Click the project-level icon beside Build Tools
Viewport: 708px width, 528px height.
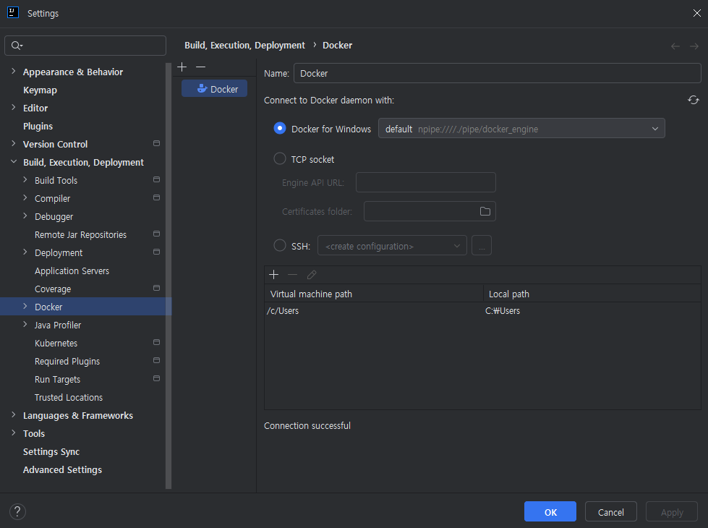157,180
